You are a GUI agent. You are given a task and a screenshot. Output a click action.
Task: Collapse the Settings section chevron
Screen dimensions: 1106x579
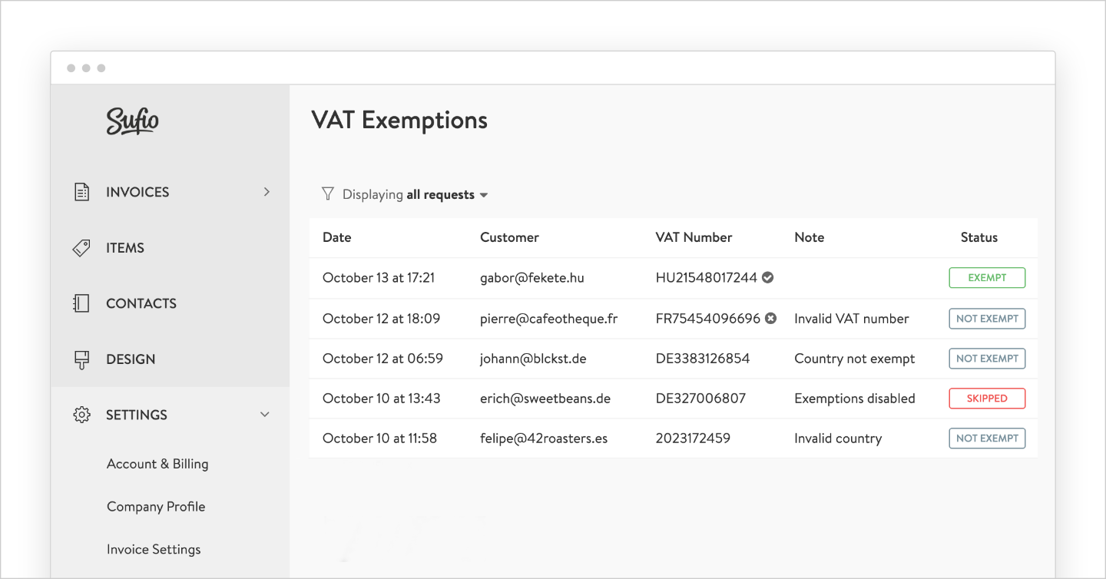pos(265,415)
